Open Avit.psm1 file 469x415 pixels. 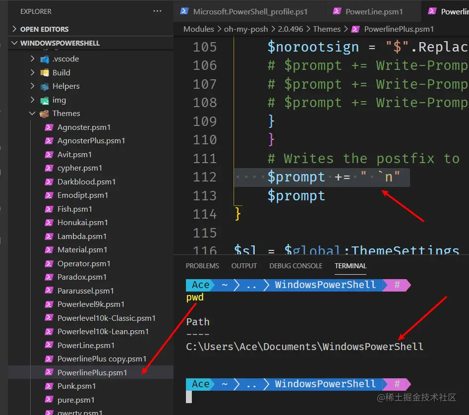tap(74, 154)
